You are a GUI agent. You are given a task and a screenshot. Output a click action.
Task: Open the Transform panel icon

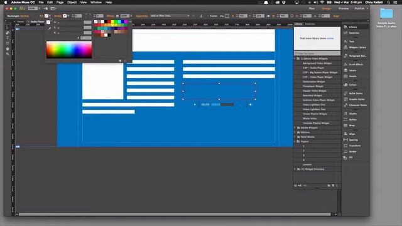pyautogui.click(x=345, y=146)
